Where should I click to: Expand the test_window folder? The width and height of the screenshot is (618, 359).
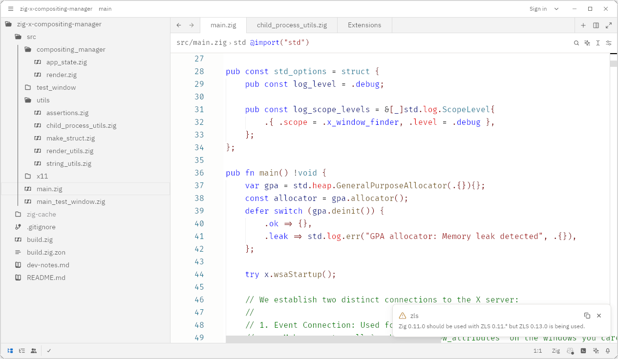coord(85,87)
